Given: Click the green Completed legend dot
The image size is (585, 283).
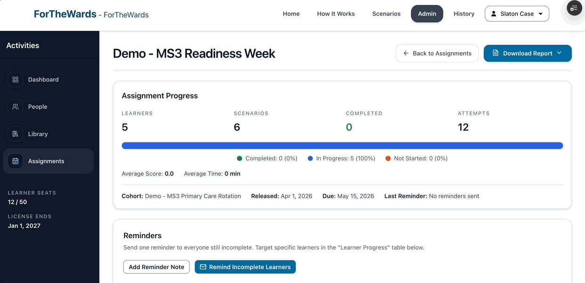Looking at the screenshot, I should pyautogui.click(x=241, y=158).
